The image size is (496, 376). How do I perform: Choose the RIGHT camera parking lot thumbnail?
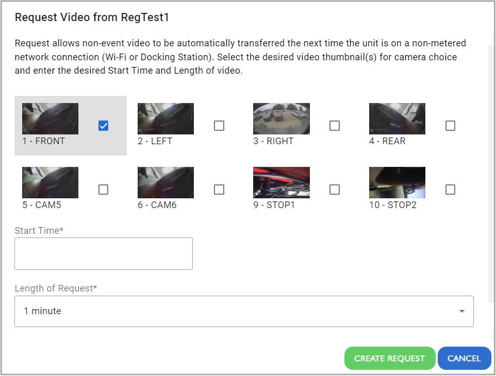point(282,118)
